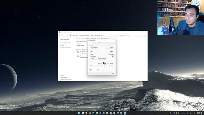This screenshot has width=204, height=115.
Task: Open recent locations dropdown beside forward arrow
Action: [65, 35]
